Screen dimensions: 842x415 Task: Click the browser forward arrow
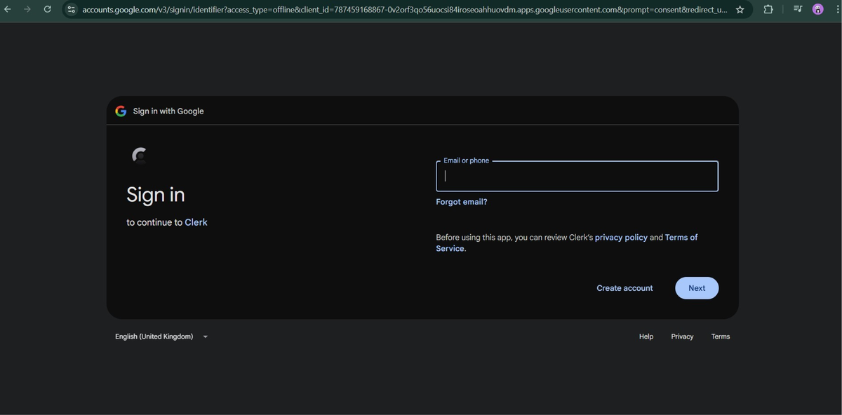click(27, 9)
